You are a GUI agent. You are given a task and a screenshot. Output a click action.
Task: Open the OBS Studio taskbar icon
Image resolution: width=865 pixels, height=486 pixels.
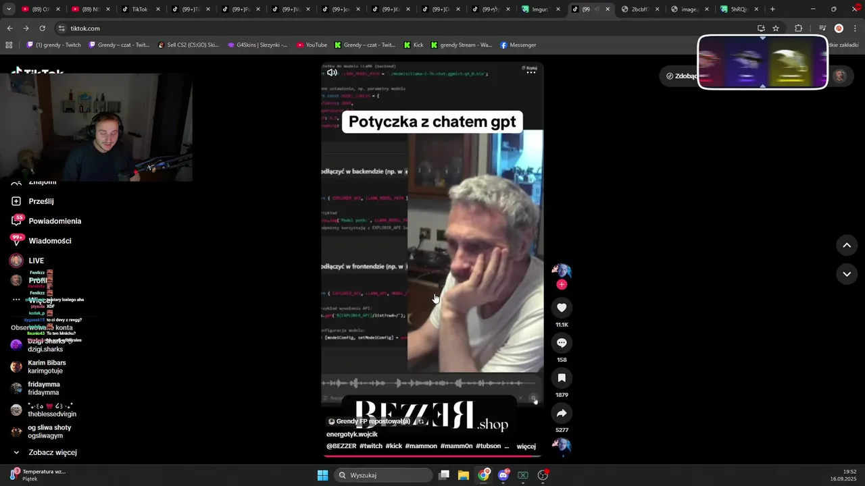coord(543,475)
